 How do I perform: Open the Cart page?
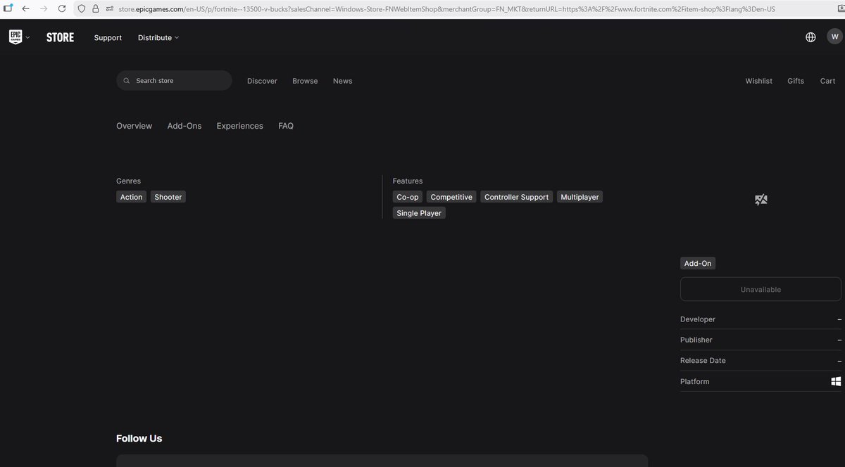click(827, 81)
